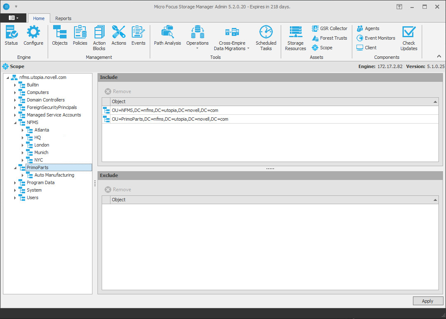Open the Status engine view
The image size is (446, 319).
[11, 35]
